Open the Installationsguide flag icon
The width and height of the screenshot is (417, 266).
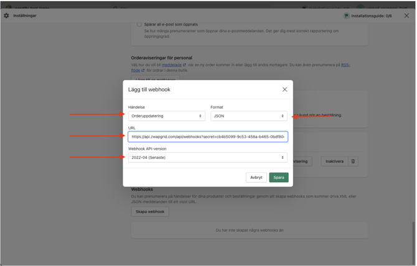[346, 16]
